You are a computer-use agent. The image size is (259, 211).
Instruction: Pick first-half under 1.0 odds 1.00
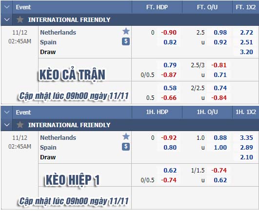click(220, 147)
